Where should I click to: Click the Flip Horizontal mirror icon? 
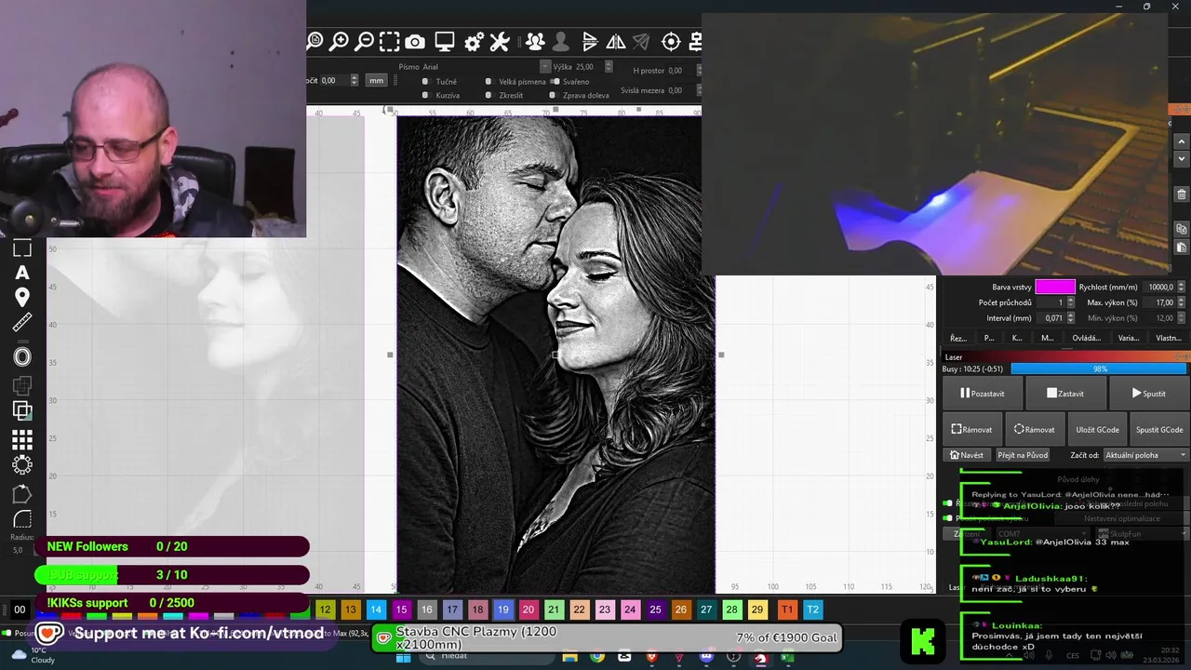pyautogui.click(x=616, y=41)
